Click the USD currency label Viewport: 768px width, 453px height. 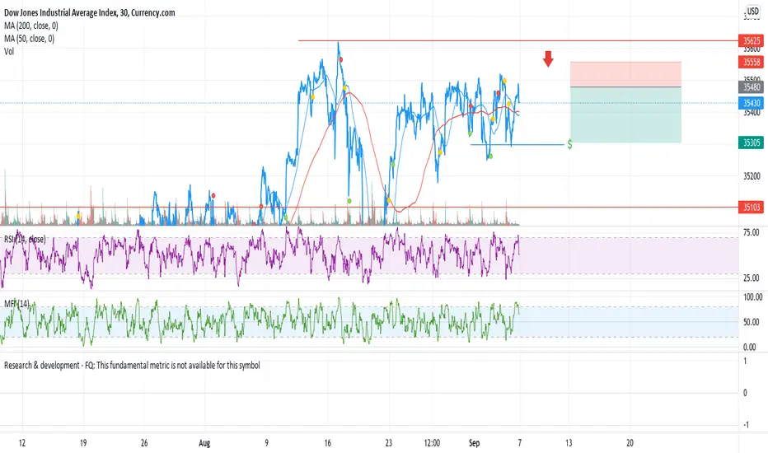pos(753,12)
